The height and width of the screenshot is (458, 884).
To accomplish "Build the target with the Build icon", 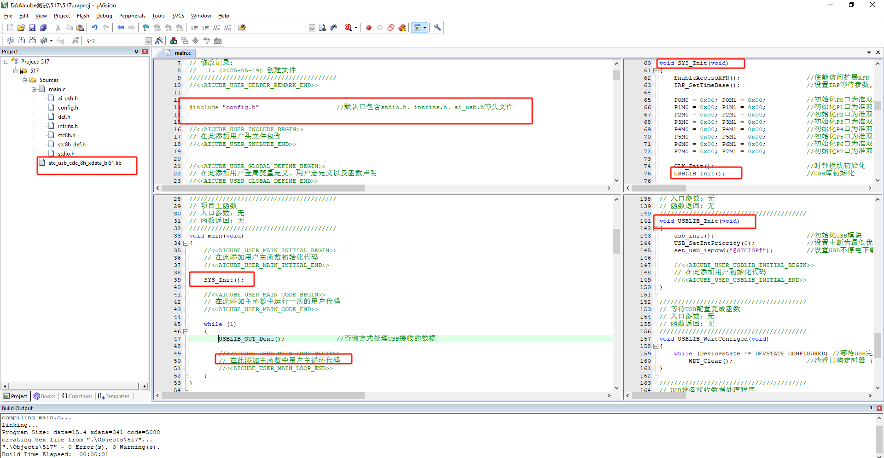I will (21, 41).
